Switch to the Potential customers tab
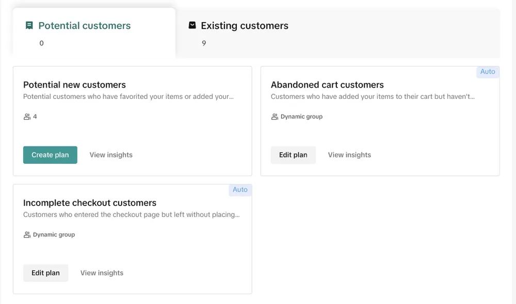Viewport: 516px width, 304px height. point(94,32)
